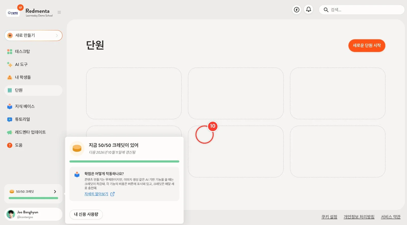Click Joo Banghyun's avatar
This screenshot has height=225, width=407.
[11, 214]
